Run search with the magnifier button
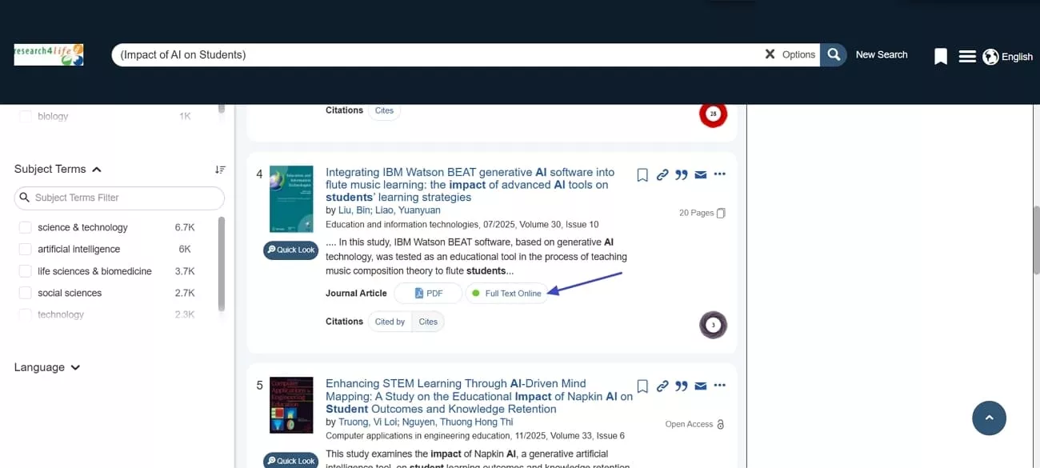Viewport: 1040px width, 468px height. pos(834,54)
